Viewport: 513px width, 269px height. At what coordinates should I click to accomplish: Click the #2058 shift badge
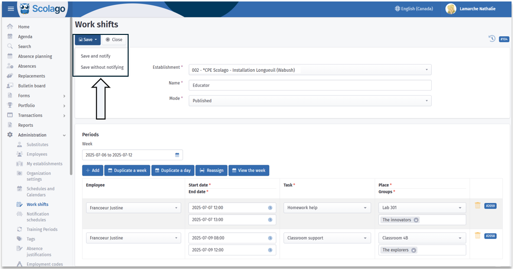(x=490, y=236)
